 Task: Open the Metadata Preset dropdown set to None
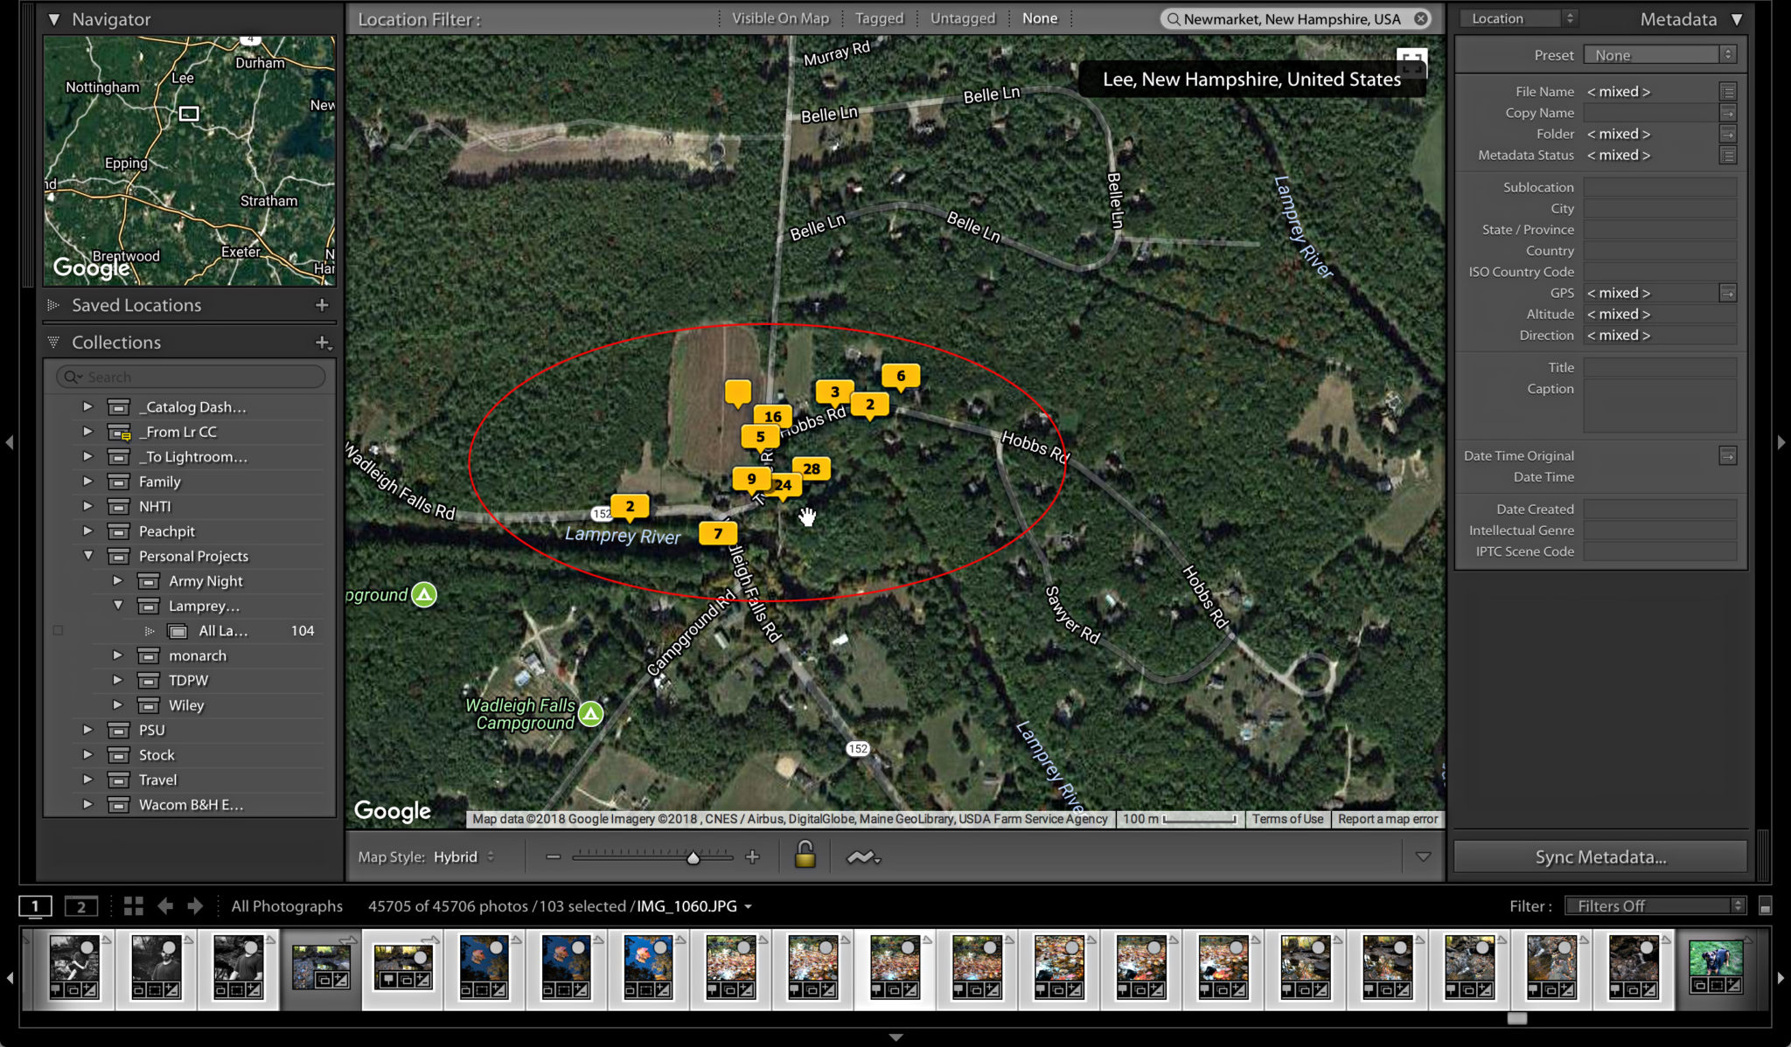click(1659, 54)
